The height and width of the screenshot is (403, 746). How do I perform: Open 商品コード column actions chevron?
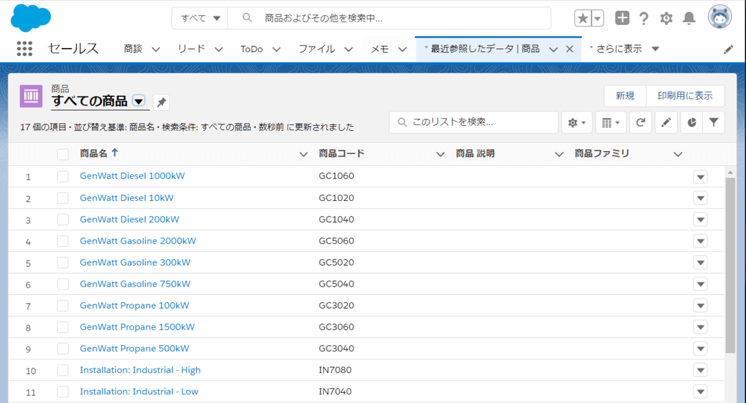(441, 154)
